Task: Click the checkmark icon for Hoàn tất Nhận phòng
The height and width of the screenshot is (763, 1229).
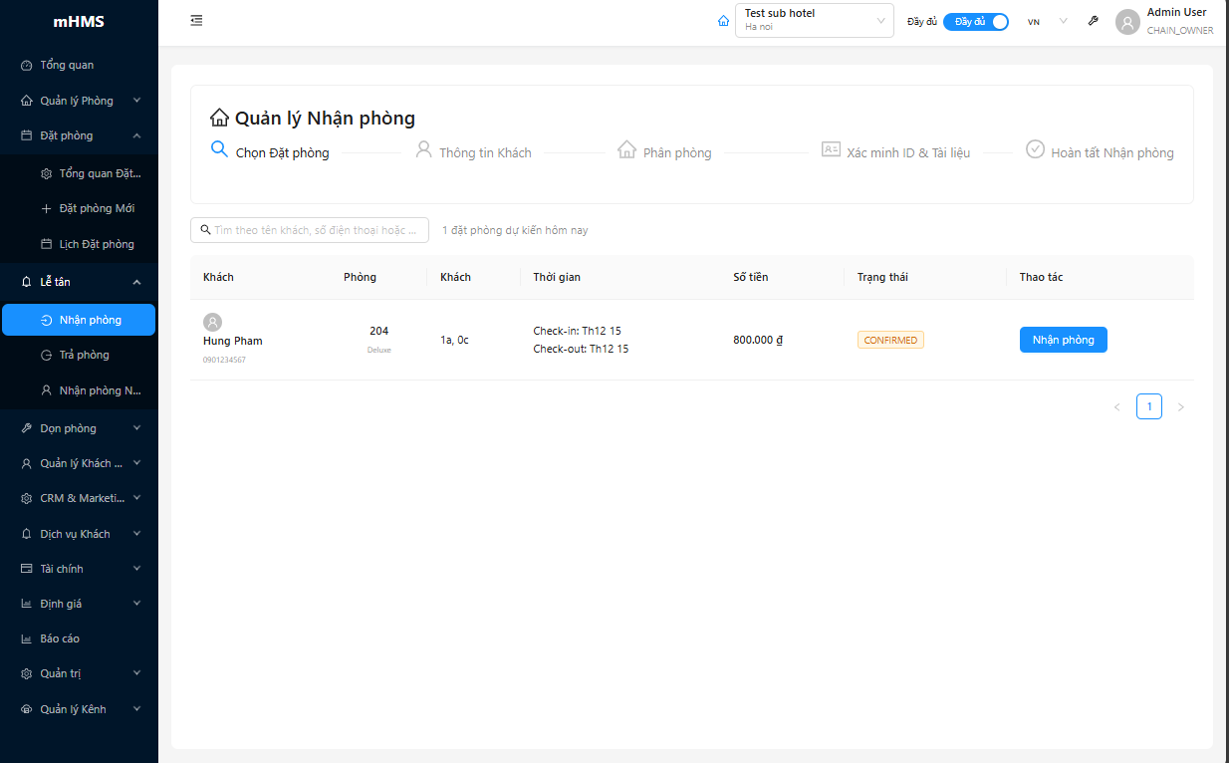Action: click(x=1035, y=149)
